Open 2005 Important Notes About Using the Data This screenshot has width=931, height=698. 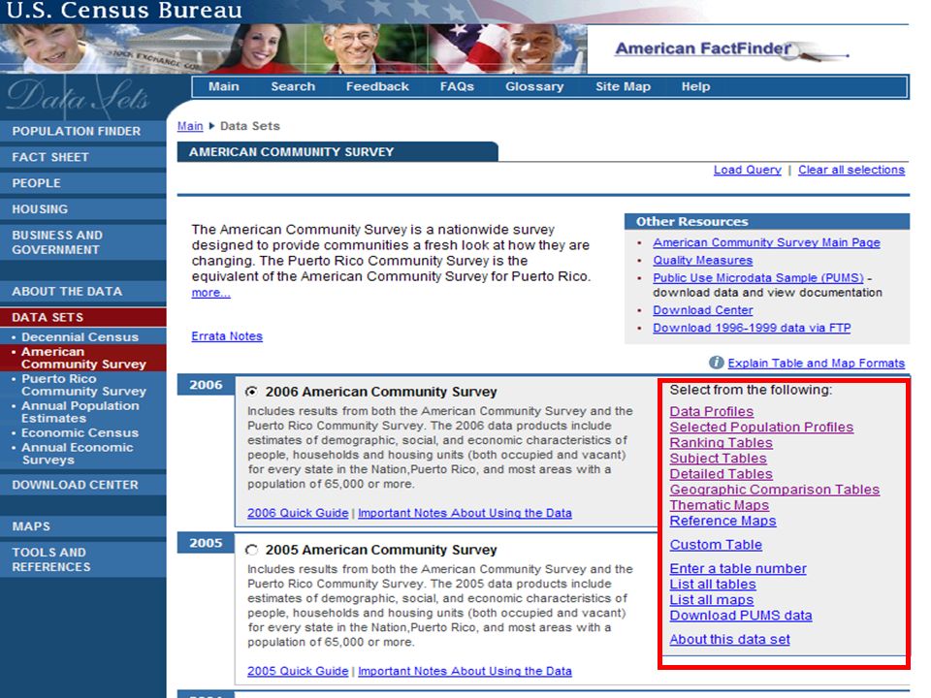click(465, 671)
